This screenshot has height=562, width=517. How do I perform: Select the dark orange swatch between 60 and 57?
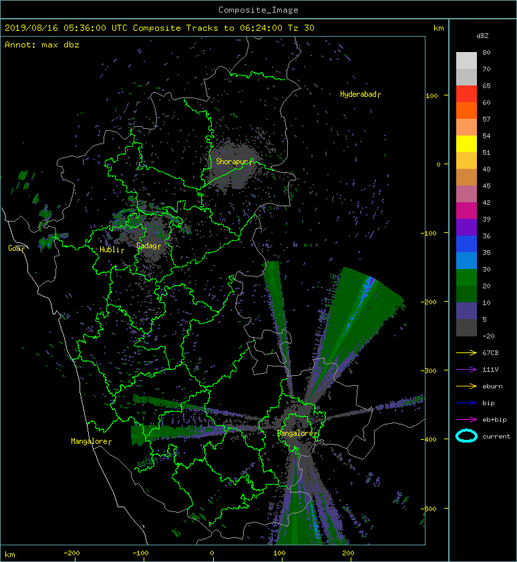(x=466, y=110)
